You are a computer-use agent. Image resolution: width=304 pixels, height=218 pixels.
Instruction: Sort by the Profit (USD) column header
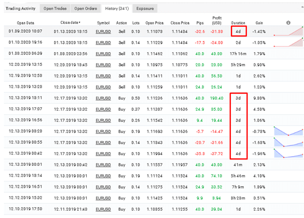(217, 20)
